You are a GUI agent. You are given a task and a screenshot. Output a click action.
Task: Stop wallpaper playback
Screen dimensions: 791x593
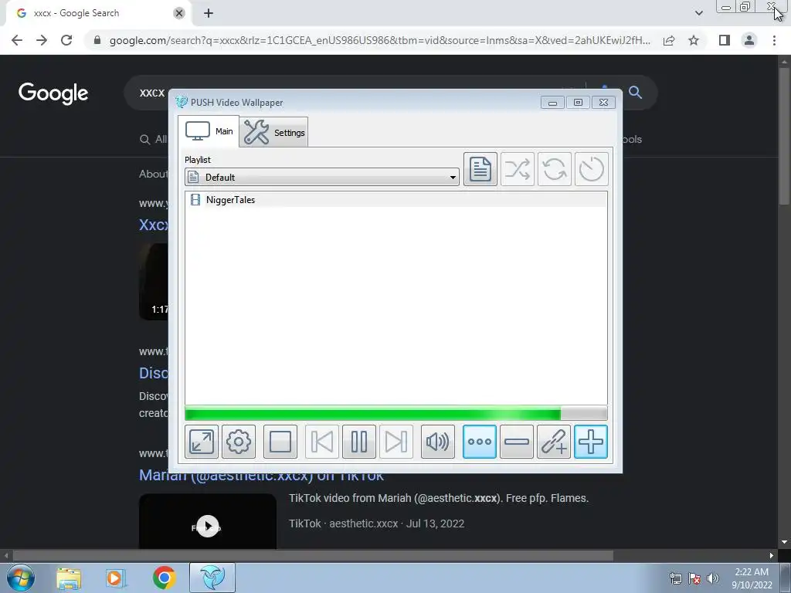click(280, 442)
